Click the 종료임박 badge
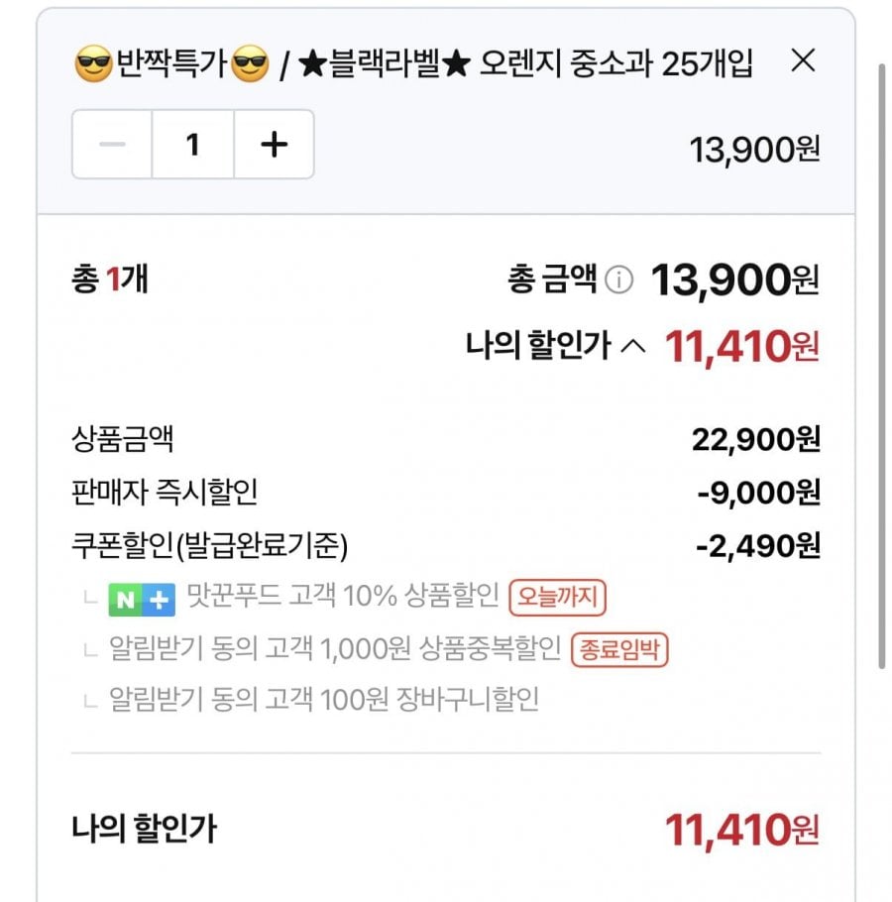This screenshot has height=902, width=892. point(620,649)
